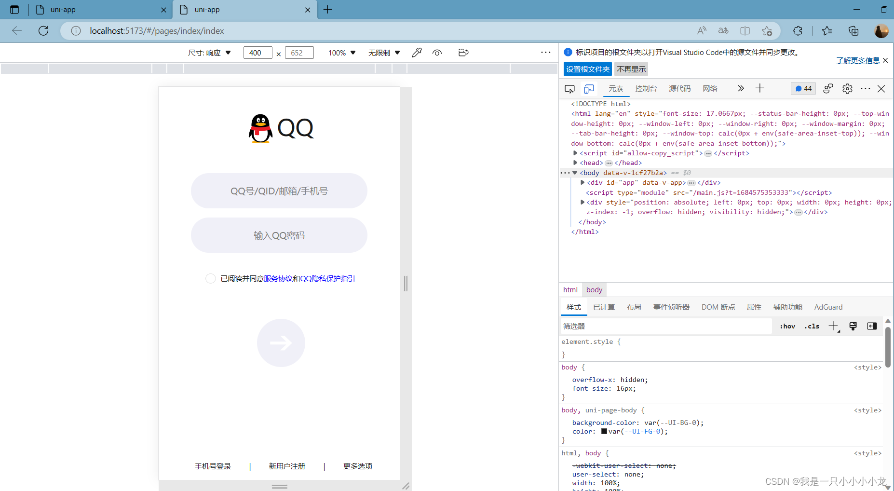The image size is (894, 491).
Task: Click the black color swatch for --UI-FG-0
Action: tap(604, 431)
